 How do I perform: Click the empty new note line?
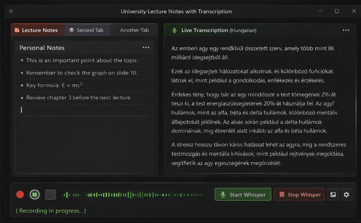point(87,110)
